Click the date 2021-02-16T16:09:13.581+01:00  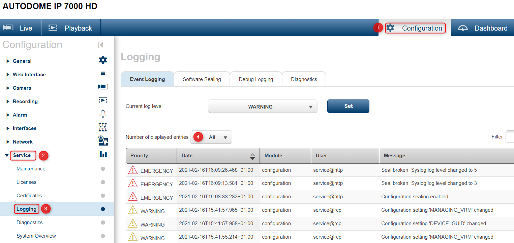[216, 183]
